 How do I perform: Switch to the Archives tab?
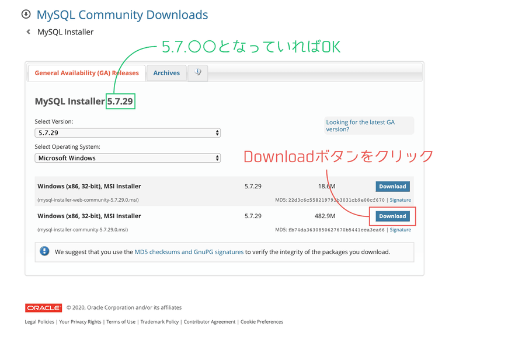coord(166,73)
